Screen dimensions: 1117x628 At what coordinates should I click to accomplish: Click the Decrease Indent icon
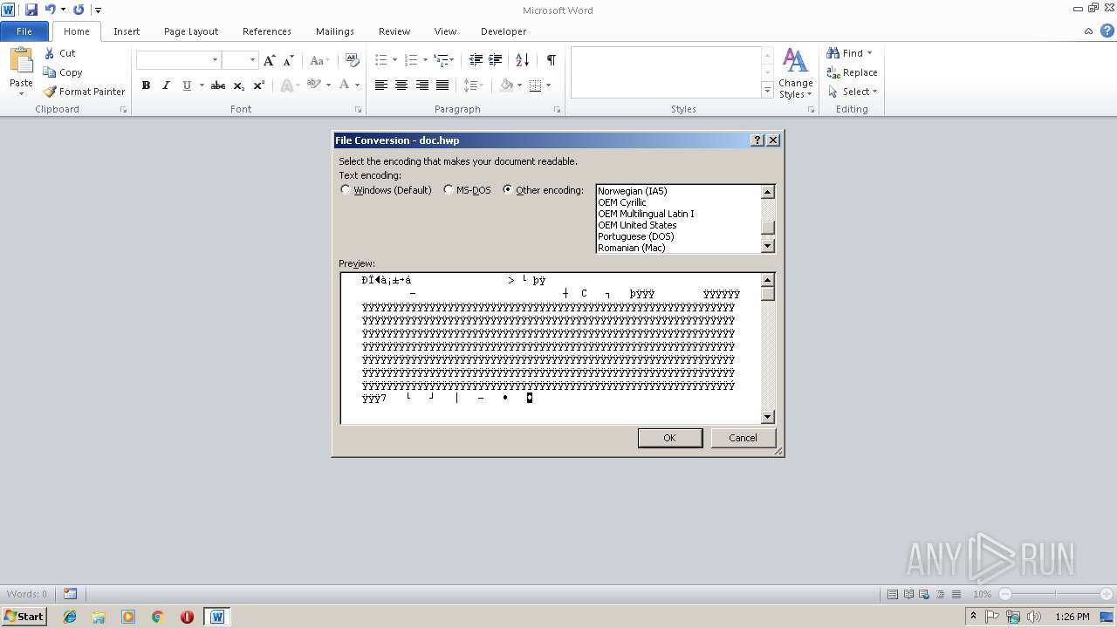[476, 60]
